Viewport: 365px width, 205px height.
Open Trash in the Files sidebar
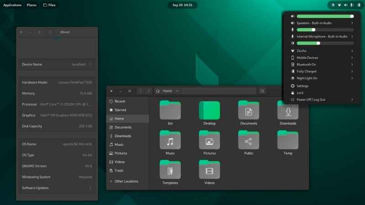click(128, 170)
